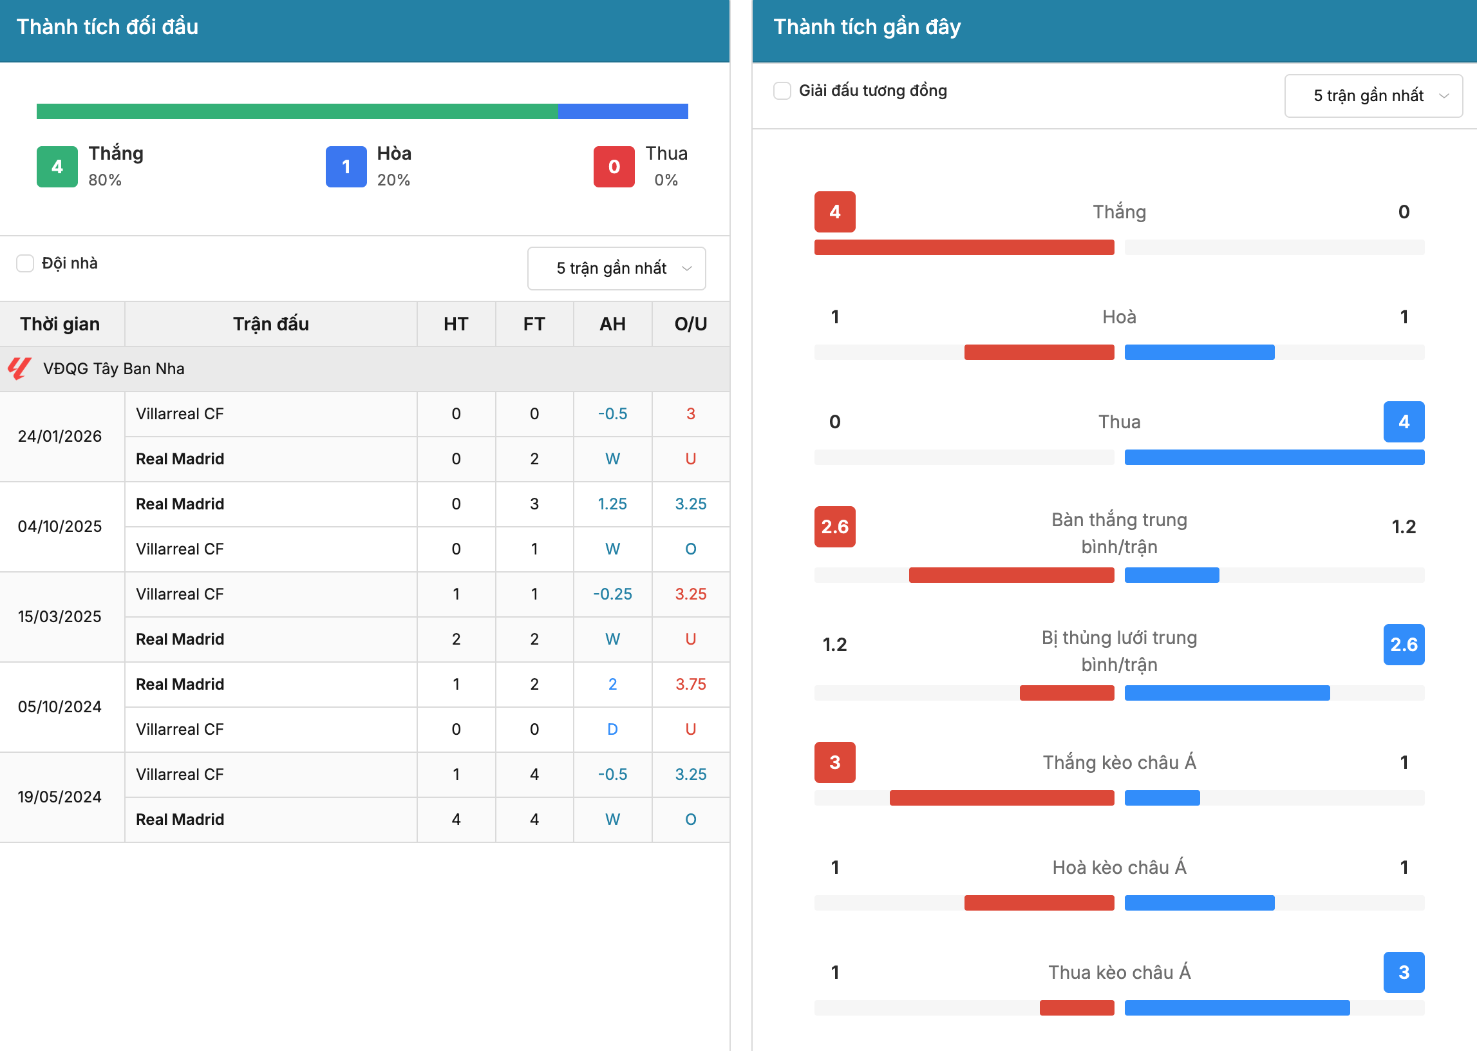Click the green wins count badge showing 4

click(x=57, y=167)
